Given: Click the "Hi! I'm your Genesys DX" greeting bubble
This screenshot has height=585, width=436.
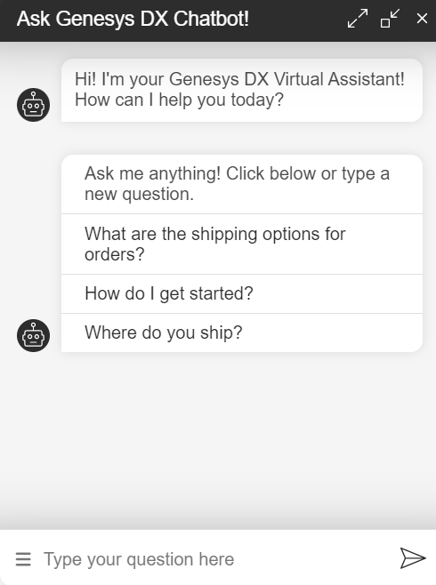Looking at the screenshot, I should click(x=242, y=90).
